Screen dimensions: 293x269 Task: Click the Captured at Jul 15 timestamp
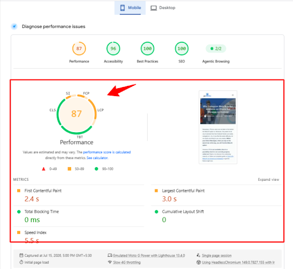coord(58,255)
